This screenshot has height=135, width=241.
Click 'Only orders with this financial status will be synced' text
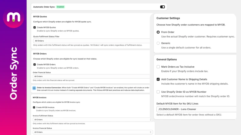(54, 80)
